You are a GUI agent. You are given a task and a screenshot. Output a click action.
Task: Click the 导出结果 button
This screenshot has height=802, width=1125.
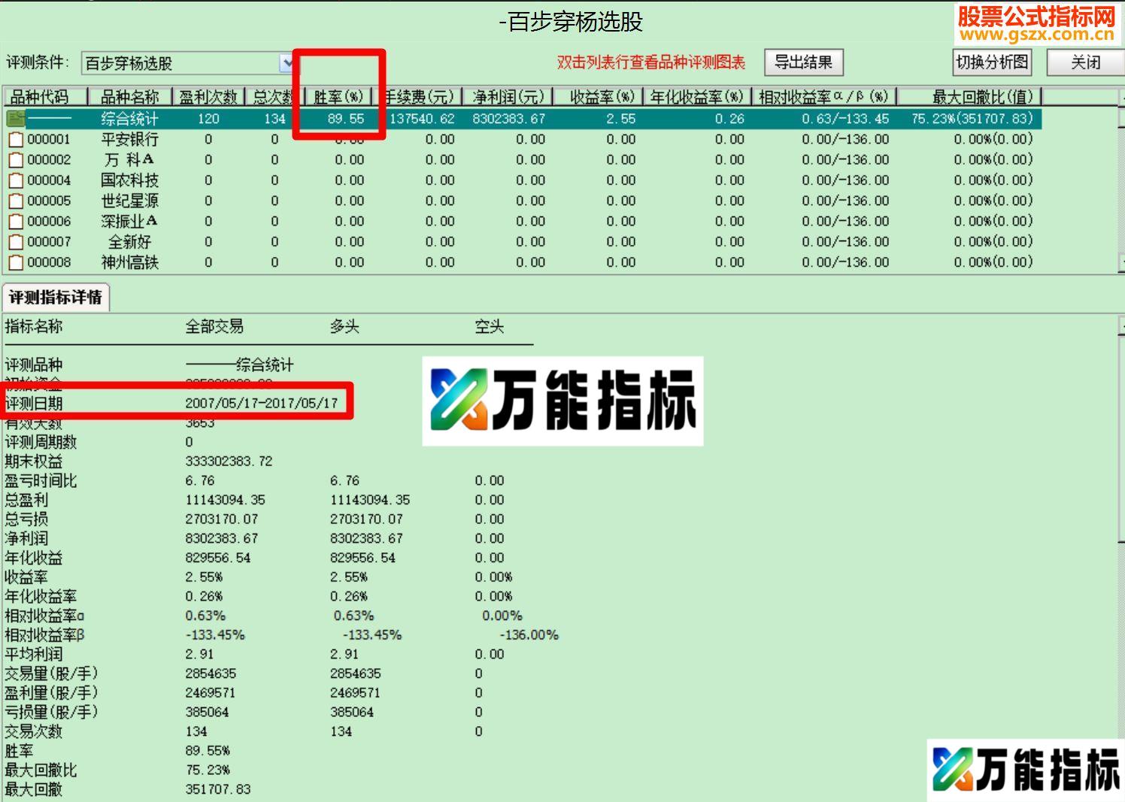coord(802,62)
